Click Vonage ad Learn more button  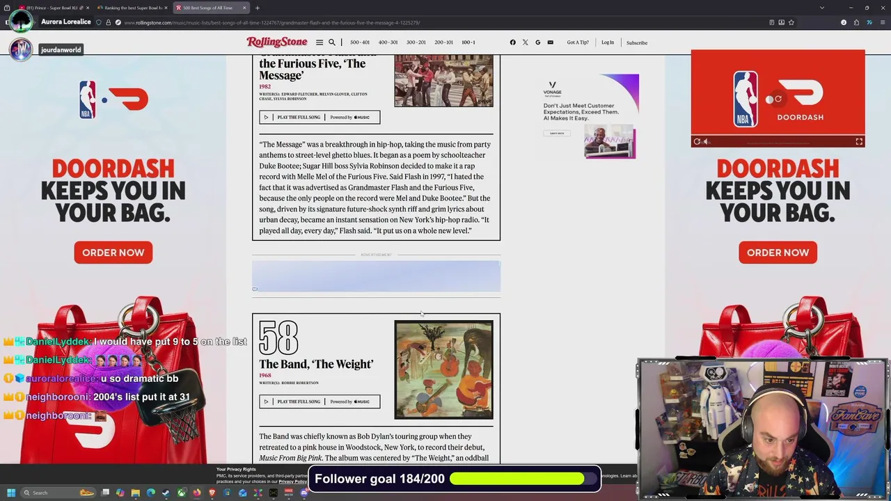pyautogui.click(x=557, y=133)
